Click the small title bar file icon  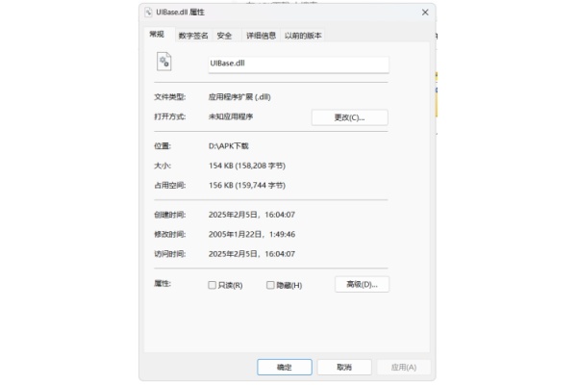pos(148,13)
